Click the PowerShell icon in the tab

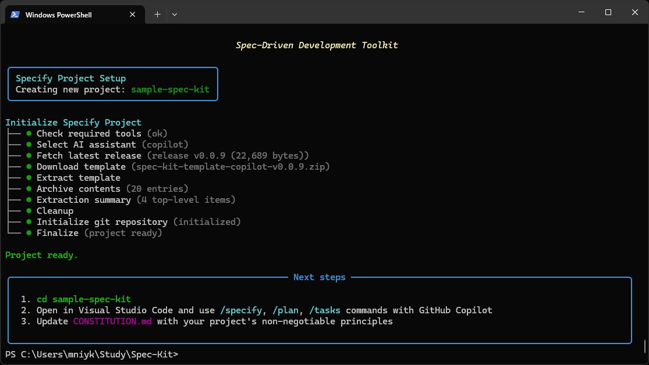click(x=14, y=15)
